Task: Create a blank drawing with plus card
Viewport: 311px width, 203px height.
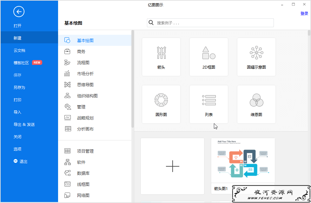Action: pos(173,166)
